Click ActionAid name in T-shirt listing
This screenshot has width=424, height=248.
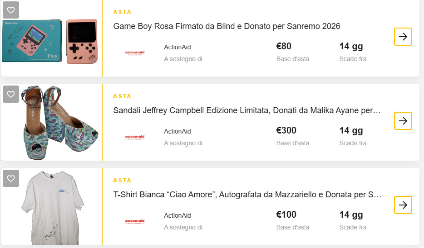[x=177, y=215]
